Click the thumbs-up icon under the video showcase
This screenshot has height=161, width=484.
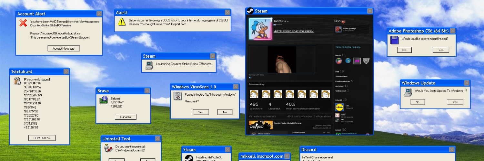click(250, 78)
